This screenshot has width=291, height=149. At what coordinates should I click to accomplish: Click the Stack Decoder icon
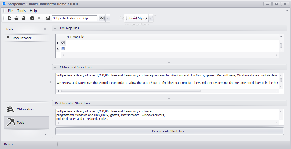(8, 38)
